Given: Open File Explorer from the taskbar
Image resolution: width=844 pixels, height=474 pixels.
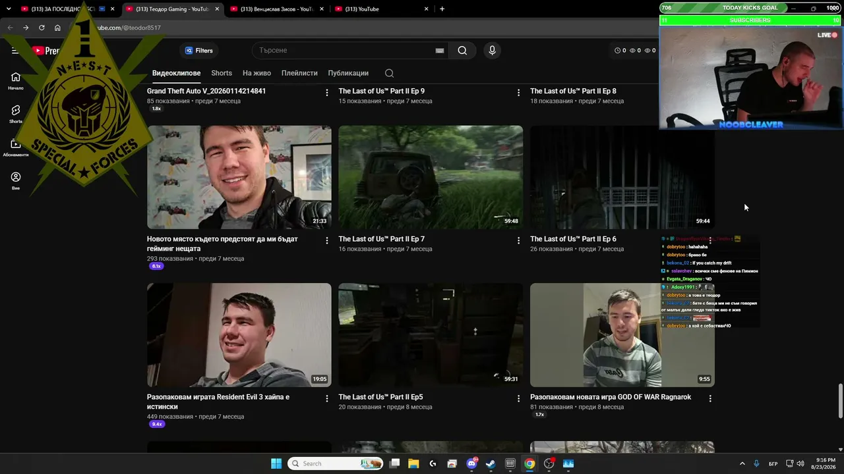Looking at the screenshot, I should coord(413,463).
